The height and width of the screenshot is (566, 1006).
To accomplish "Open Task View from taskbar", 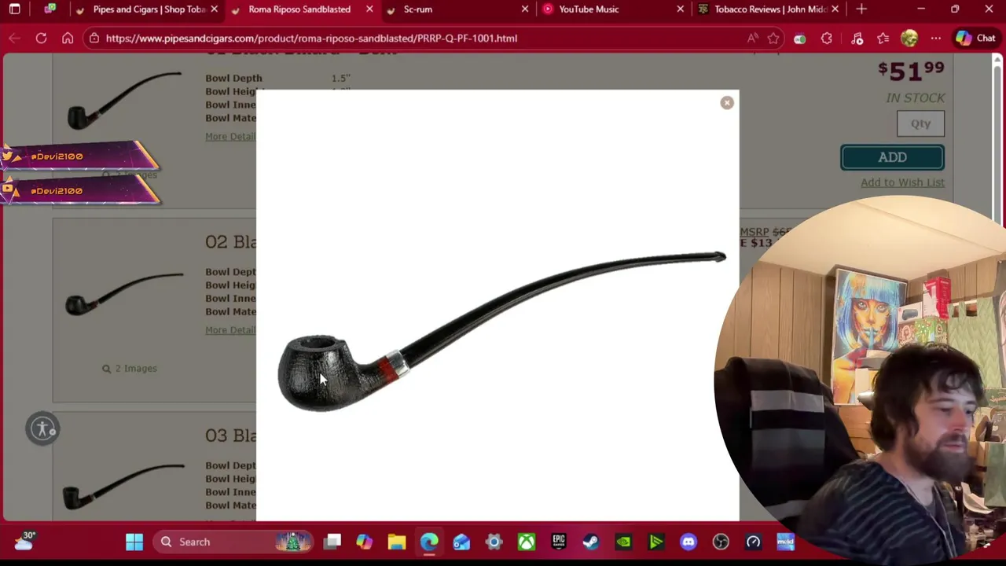I will pyautogui.click(x=333, y=542).
